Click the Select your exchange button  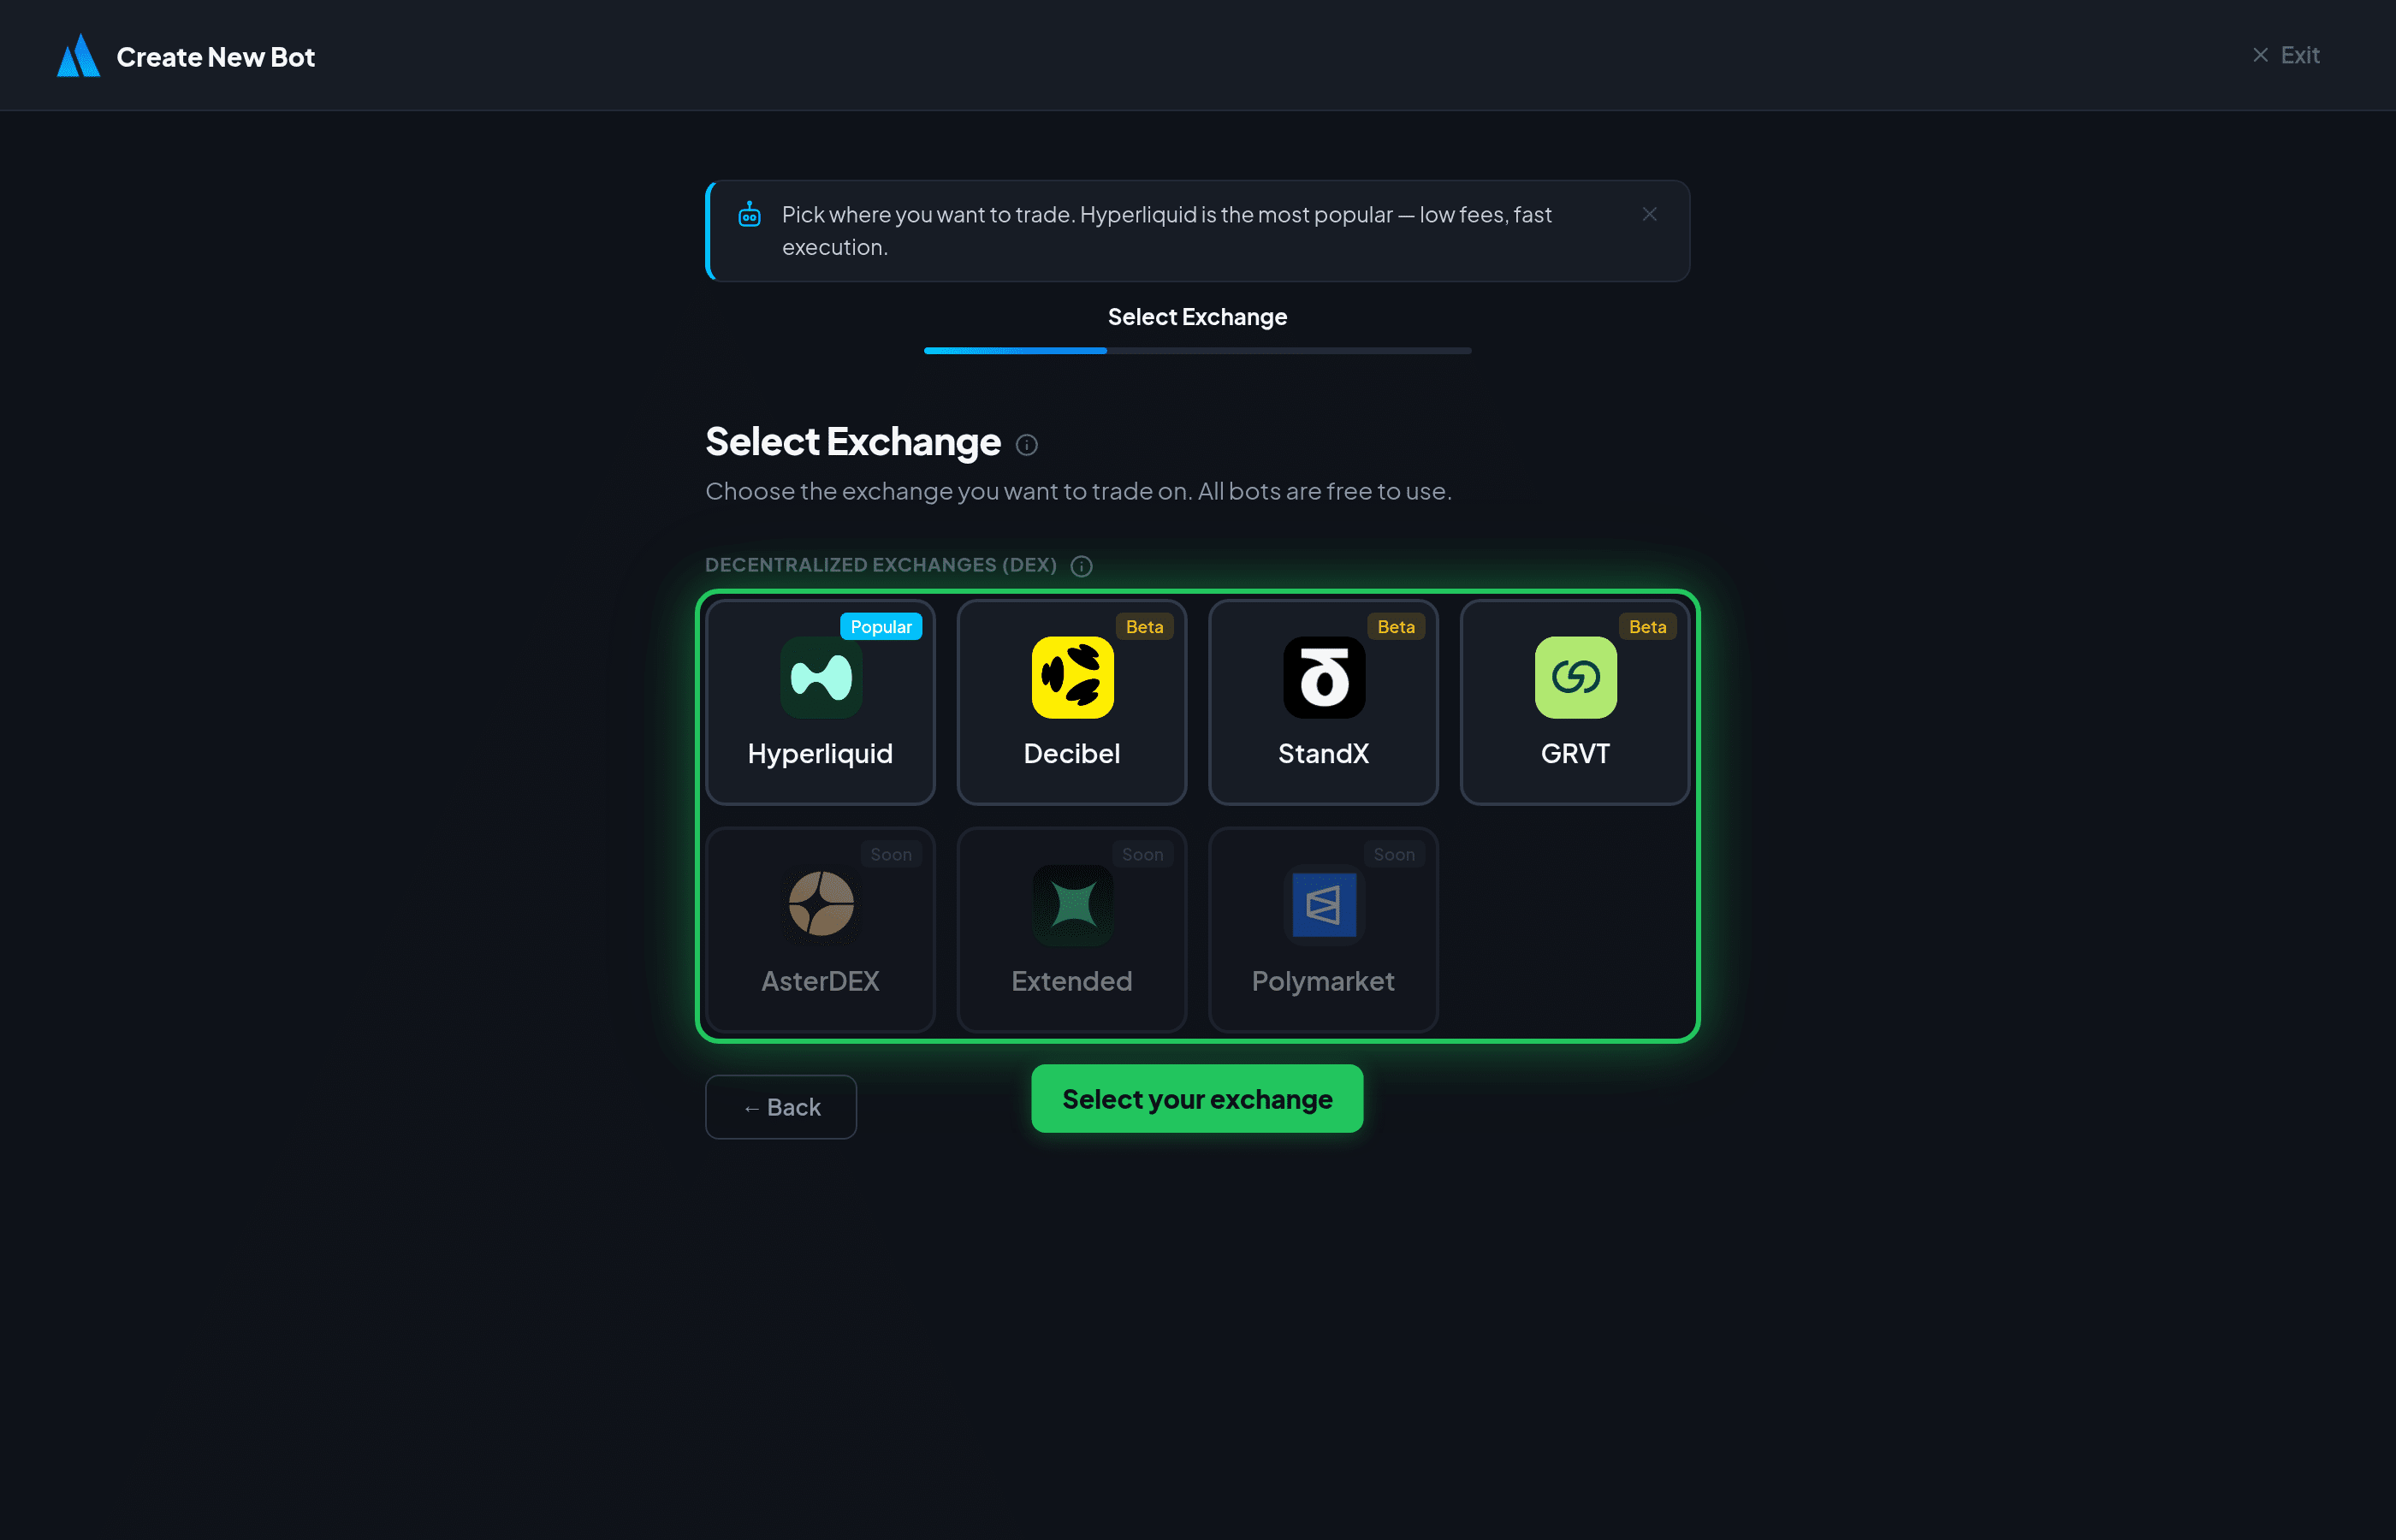tap(1197, 1099)
